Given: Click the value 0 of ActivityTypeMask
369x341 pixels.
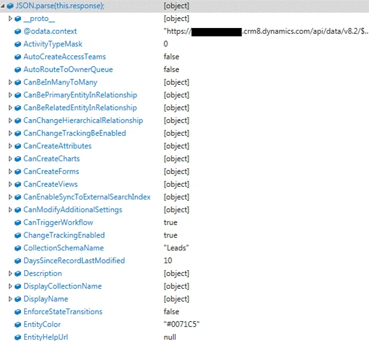Looking at the screenshot, I should pos(166,44).
